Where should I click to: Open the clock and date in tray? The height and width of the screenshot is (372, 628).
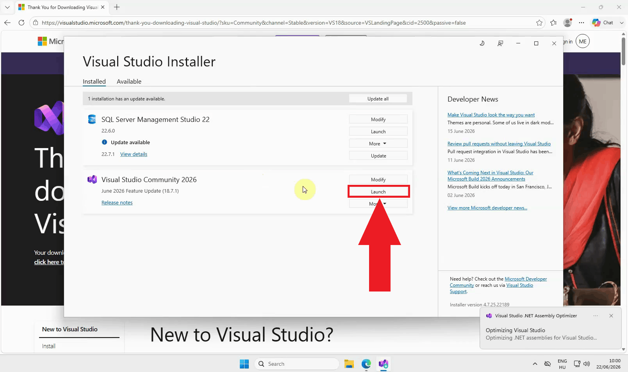(x=609, y=364)
